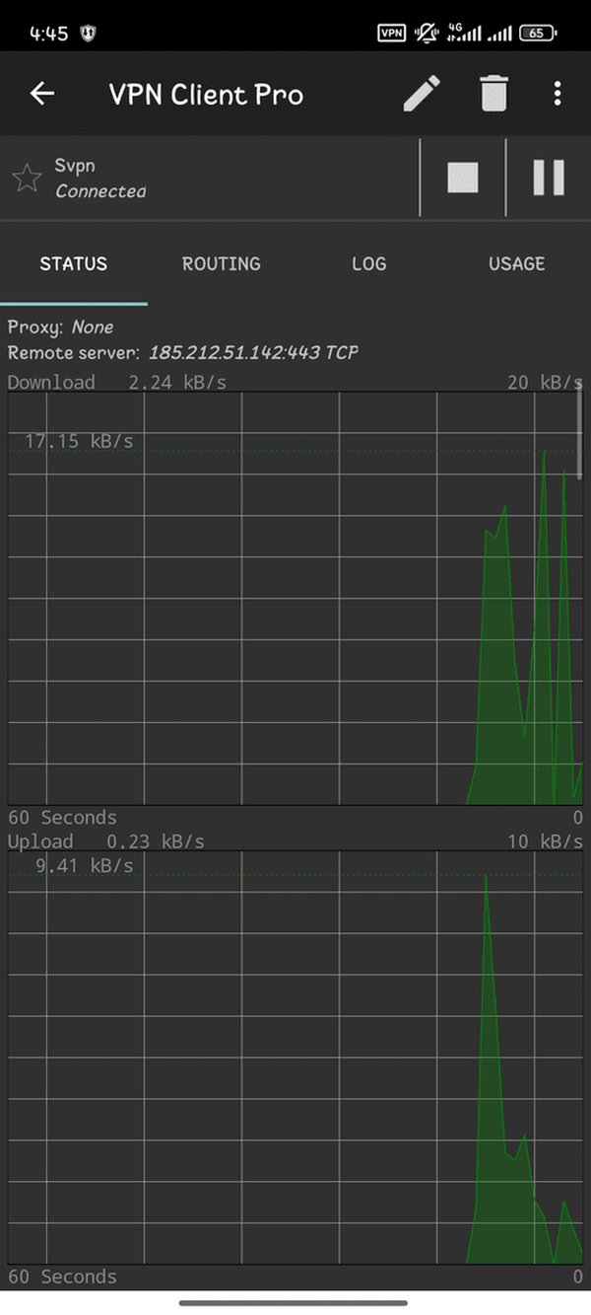Pause the Svpn connection
591x1315 pixels.
coord(549,178)
